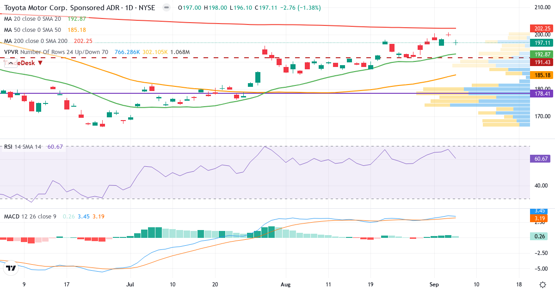Open the TradeDesk dropdown arrow

coord(40,62)
